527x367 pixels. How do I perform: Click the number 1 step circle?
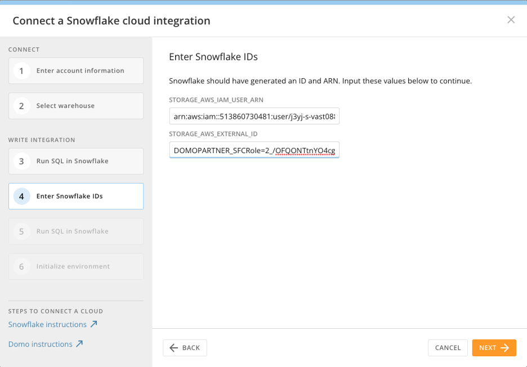(x=21, y=71)
